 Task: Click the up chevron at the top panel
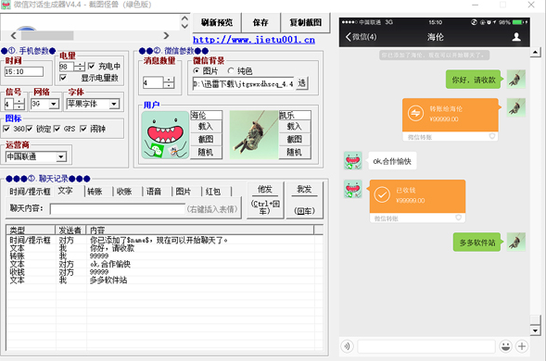tap(184, 19)
